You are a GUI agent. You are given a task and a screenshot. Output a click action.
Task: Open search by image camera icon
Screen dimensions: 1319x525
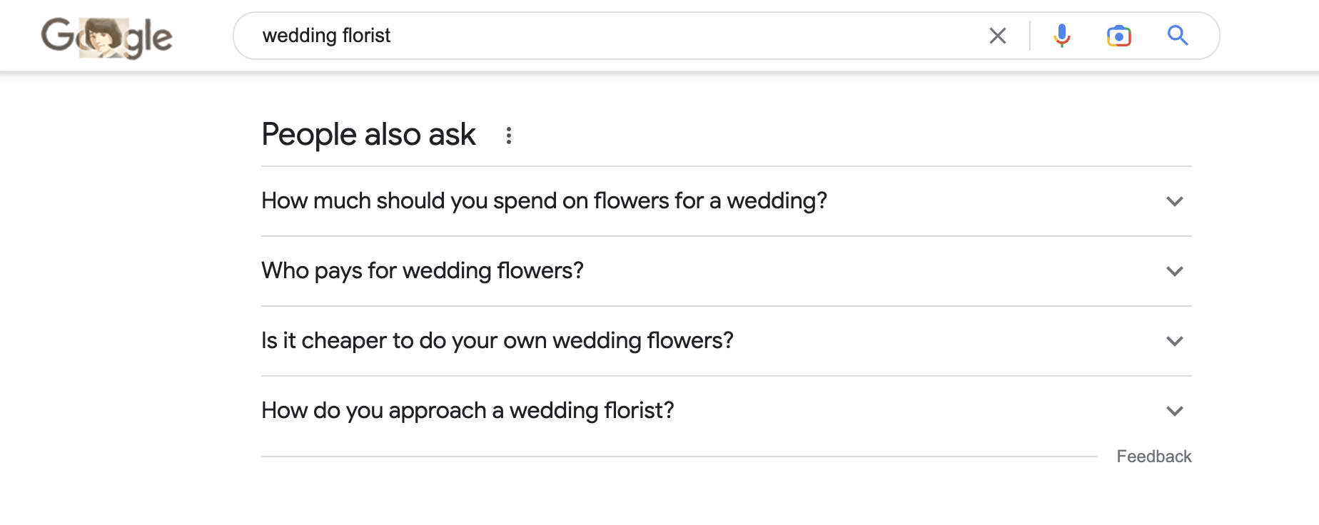(x=1119, y=36)
